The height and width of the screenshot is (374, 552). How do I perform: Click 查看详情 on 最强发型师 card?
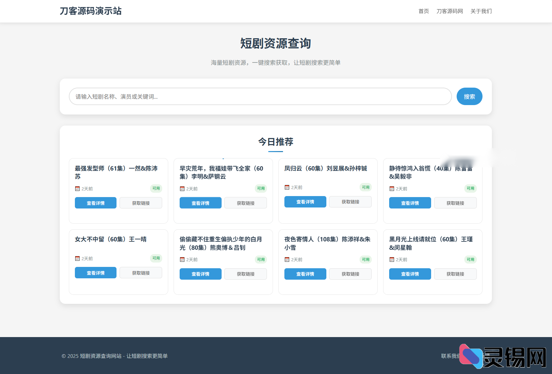point(95,203)
